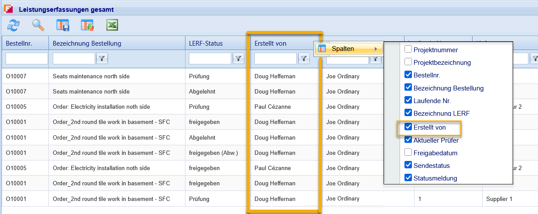Click the Erstellt von filter text box

click(x=275, y=59)
